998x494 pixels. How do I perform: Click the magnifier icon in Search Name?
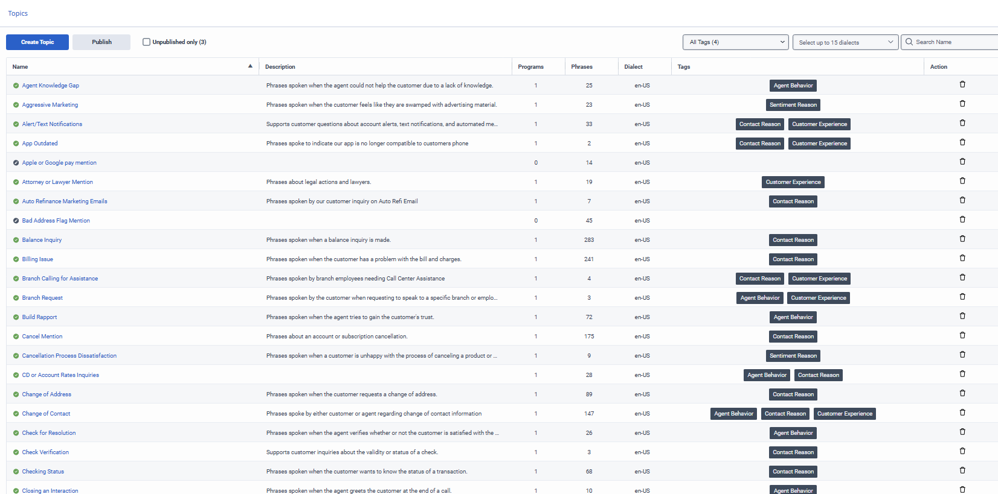coord(909,42)
